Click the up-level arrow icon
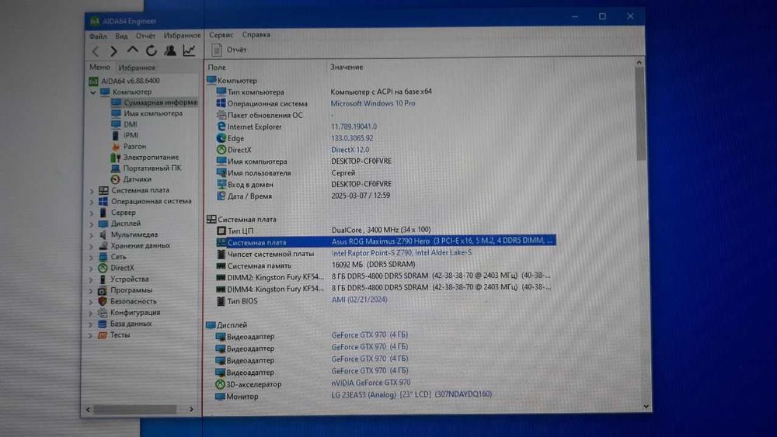 [x=132, y=50]
